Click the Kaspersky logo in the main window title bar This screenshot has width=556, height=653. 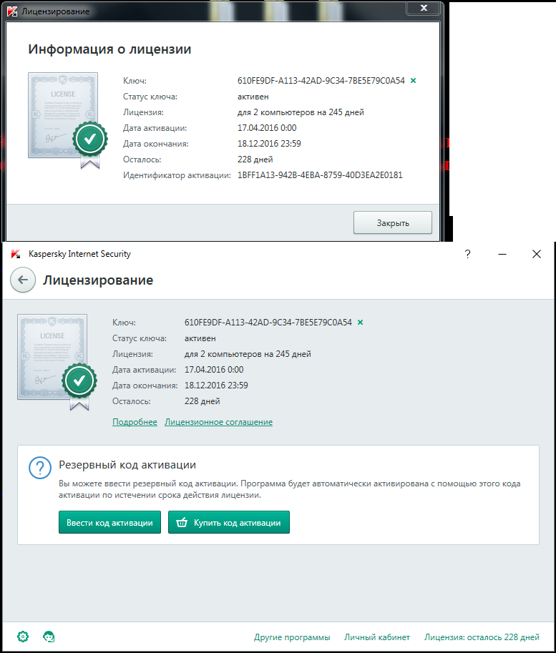(16, 254)
